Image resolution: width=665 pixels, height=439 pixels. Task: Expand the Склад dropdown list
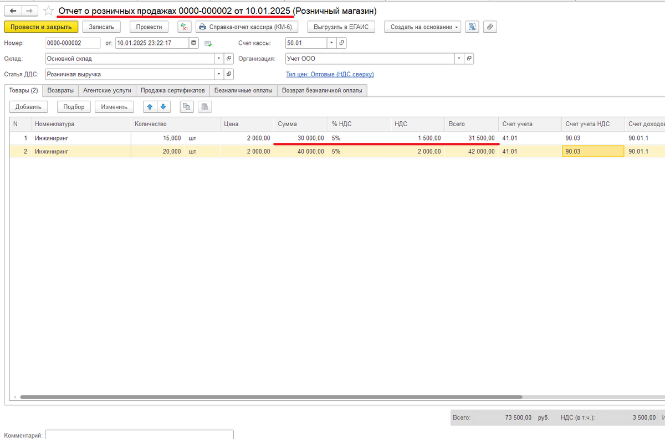click(x=219, y=59)
